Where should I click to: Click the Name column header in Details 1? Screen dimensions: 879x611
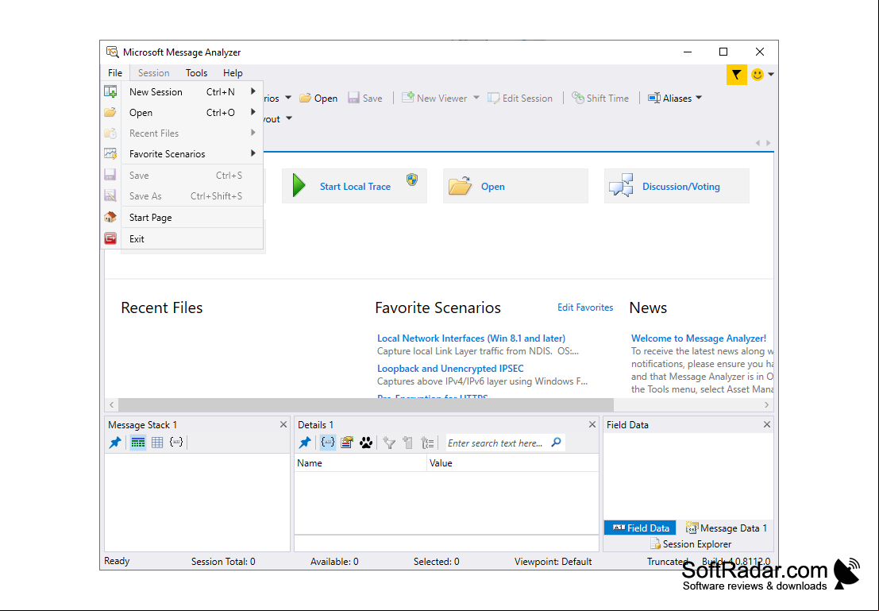360,463
